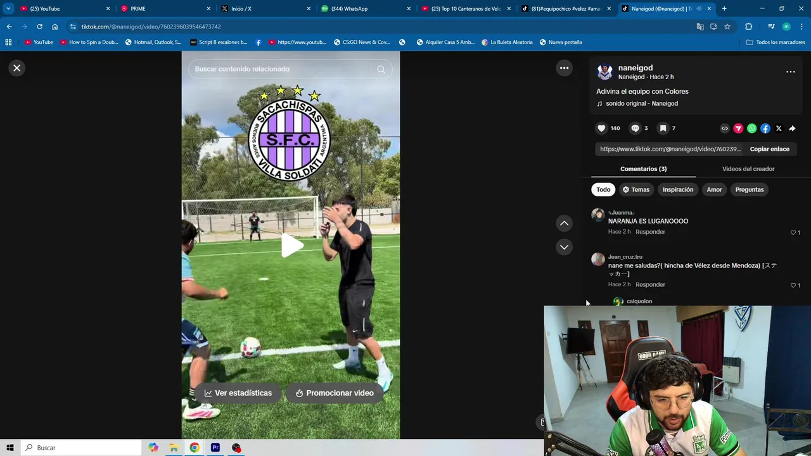The width and height of the screenshot is (811, 456).
Task: Click the taskbar Buscar search box
Action: click(x=81, y=448)
